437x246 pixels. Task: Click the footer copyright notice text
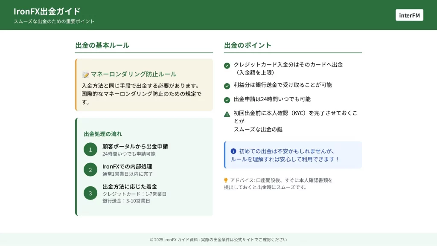pyautogui.click(x=218, y=240)
